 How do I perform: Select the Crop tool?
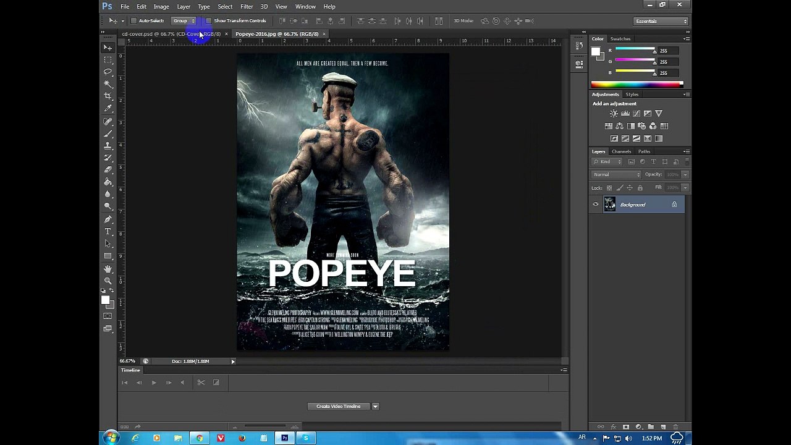pos(108,96)
